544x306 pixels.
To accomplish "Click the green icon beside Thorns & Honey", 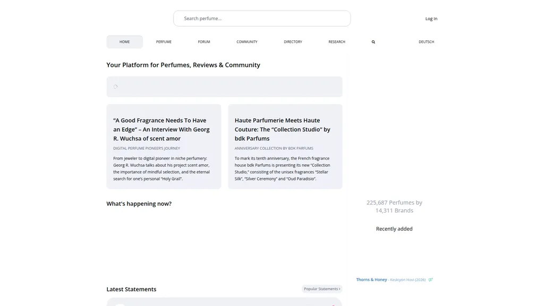I will tap(430, 279).
